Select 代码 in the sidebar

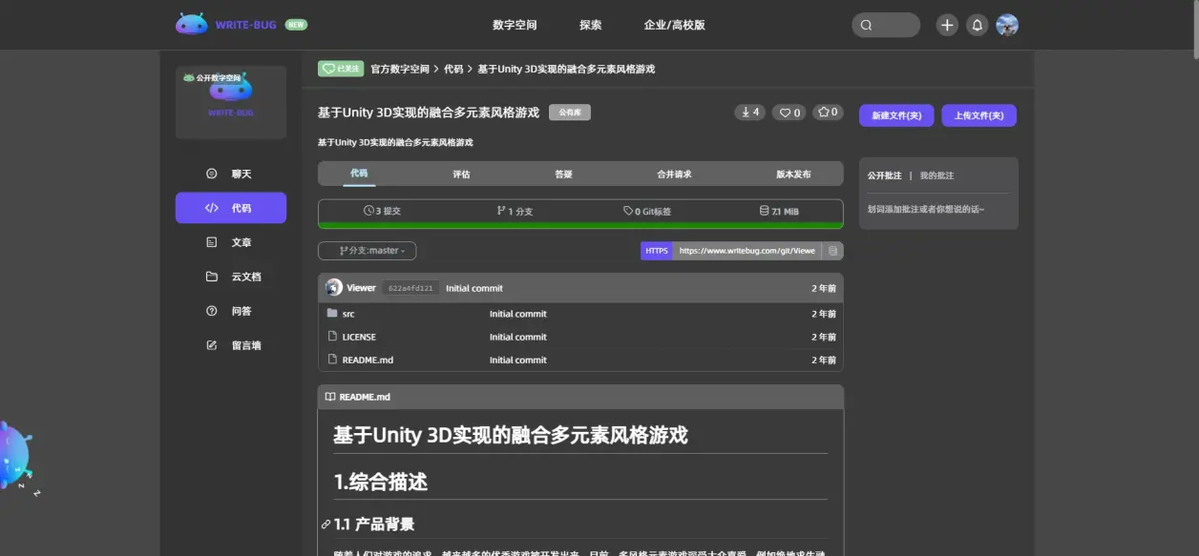click(x=231, y=208)
